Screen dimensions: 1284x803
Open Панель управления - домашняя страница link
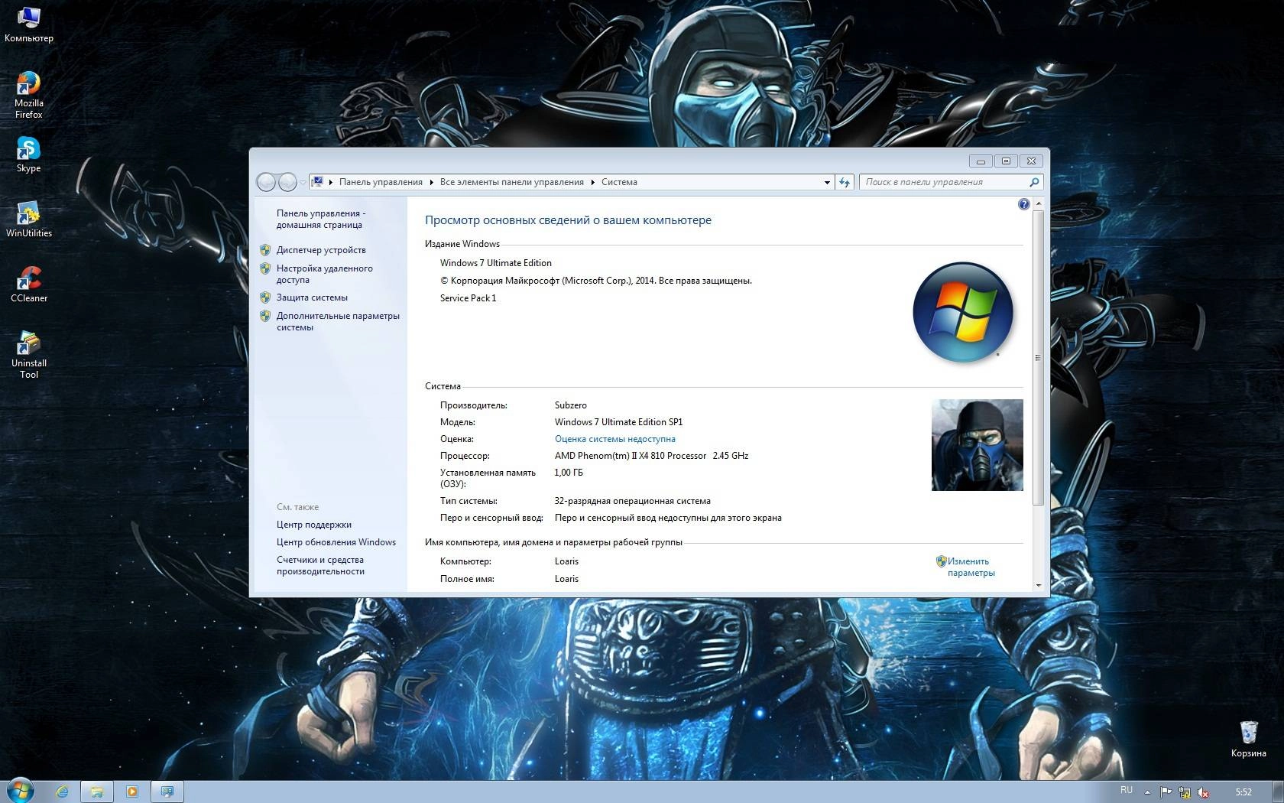(x=321, y=219)
